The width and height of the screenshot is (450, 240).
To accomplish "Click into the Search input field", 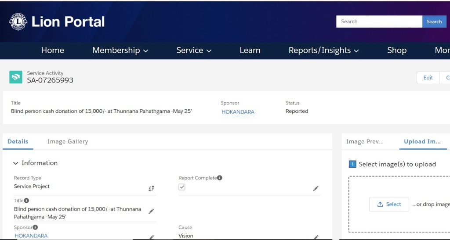I will tap(379, 21).
